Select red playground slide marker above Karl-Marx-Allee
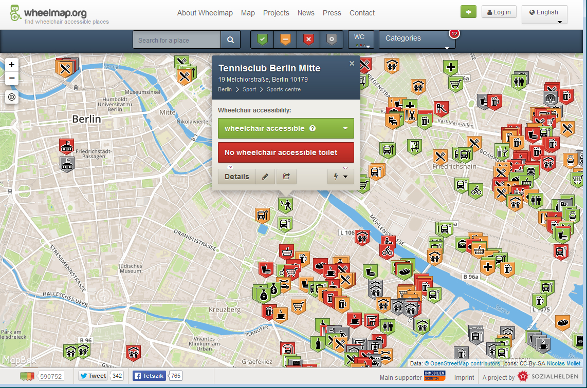Image resolution: width=587 pixels, height=388 pixels. (441, 108)
